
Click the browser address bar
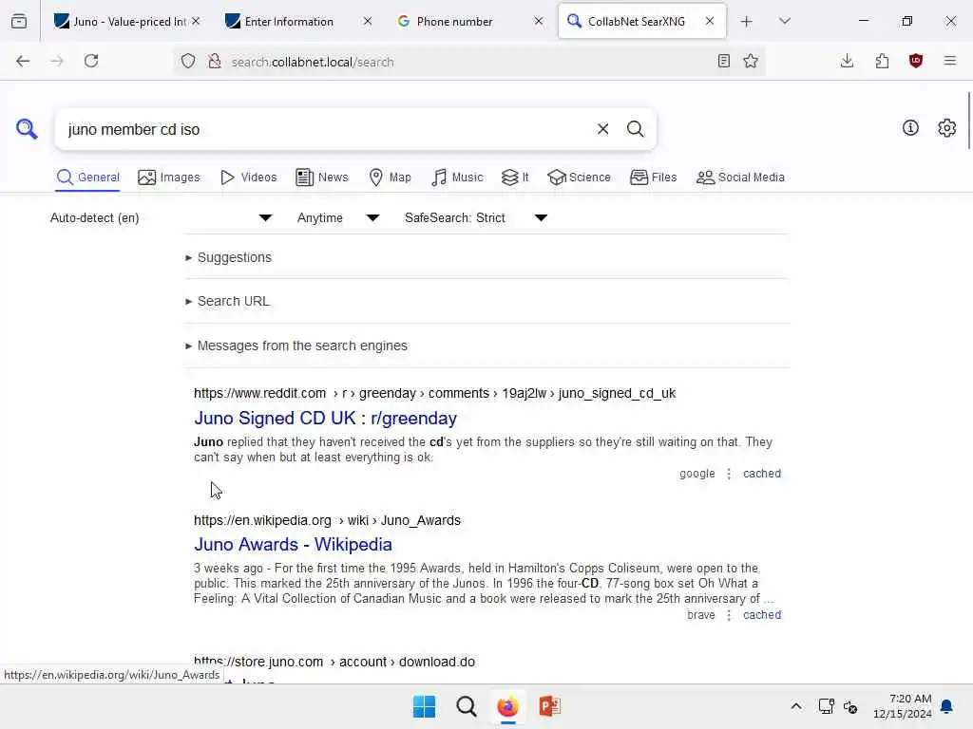coord(468,62)
